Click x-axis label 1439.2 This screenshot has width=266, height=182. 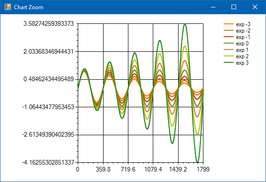[x=178, y=169]
